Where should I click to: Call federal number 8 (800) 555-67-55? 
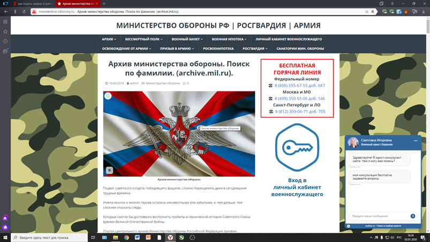[x=300, y=86]
